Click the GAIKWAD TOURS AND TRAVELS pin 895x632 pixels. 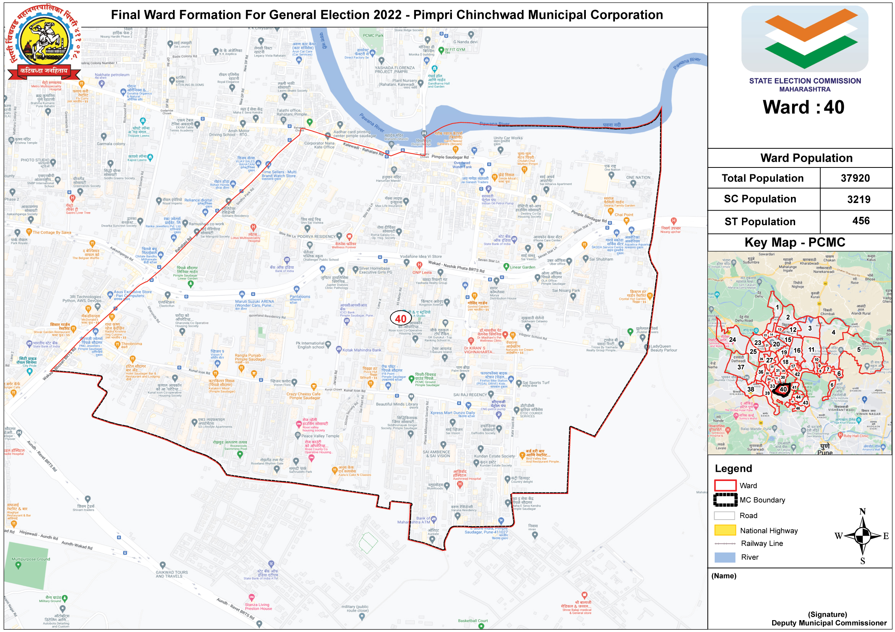tap(163, 565)
